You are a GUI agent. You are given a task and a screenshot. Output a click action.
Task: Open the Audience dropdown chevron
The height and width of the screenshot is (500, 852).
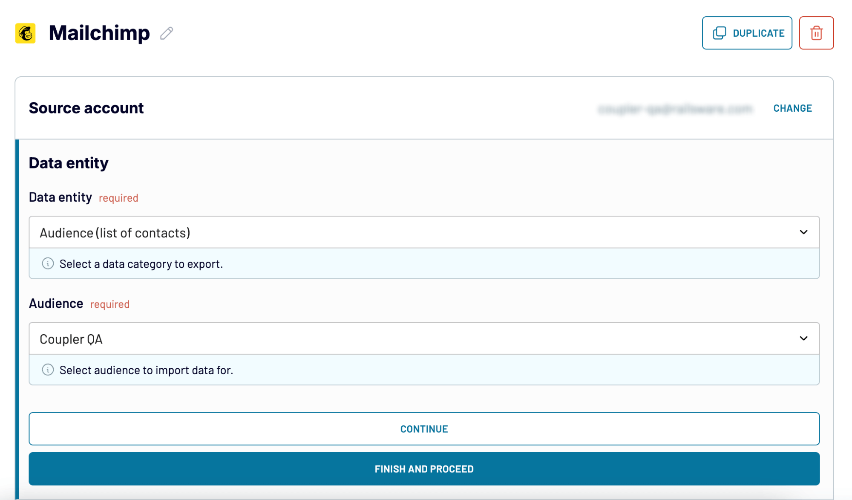(x=803, y=338)
